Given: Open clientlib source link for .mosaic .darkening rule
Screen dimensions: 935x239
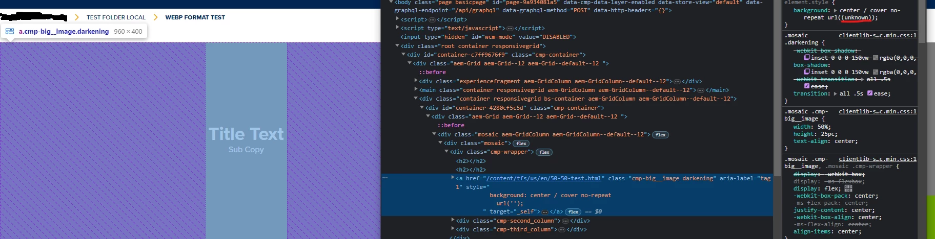Looking at the screenshot, I should point(878,35).
